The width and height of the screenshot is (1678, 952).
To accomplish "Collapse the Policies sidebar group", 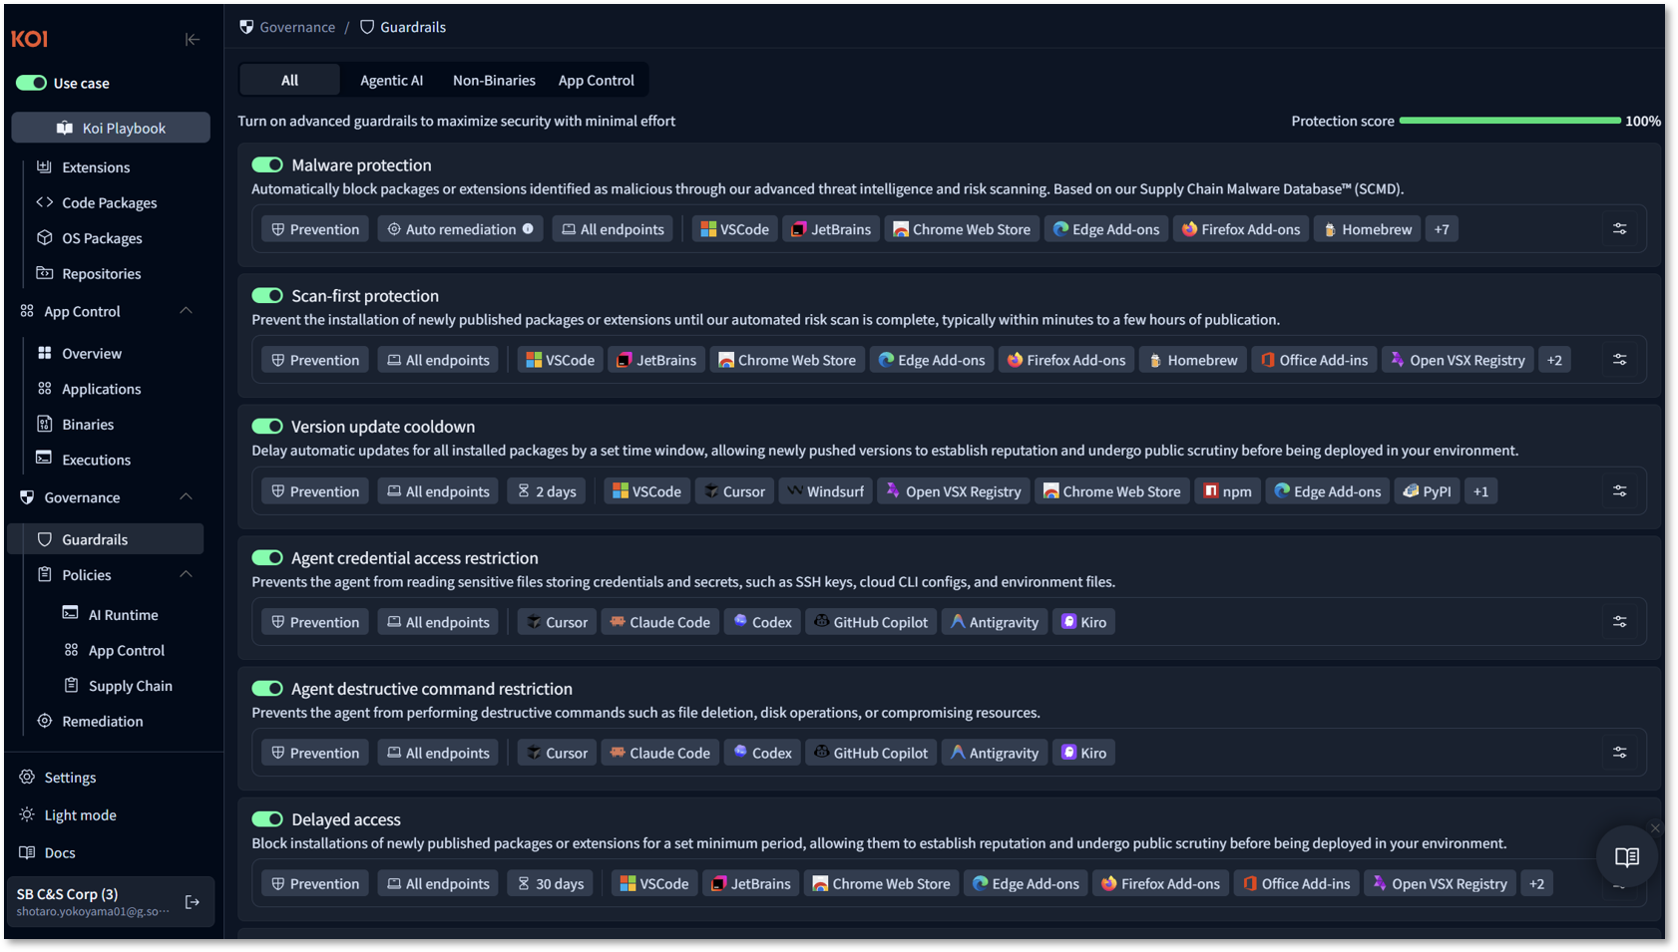I will pyautogui.click(x=186, y=575).
